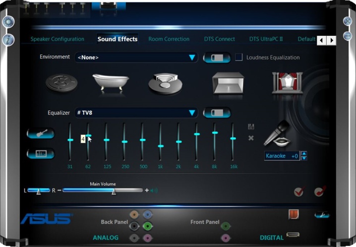Switch to Speaker Configuration tab
The width and height of the screenshot is (356, 247).
tap(58, 39)
